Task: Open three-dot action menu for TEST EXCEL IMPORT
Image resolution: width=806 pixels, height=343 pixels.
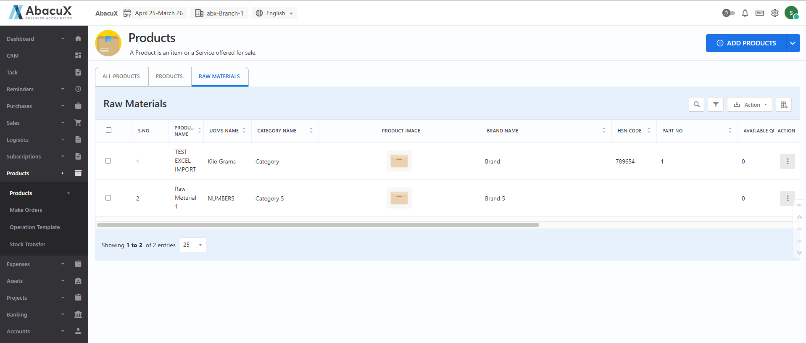Action: 787,161
